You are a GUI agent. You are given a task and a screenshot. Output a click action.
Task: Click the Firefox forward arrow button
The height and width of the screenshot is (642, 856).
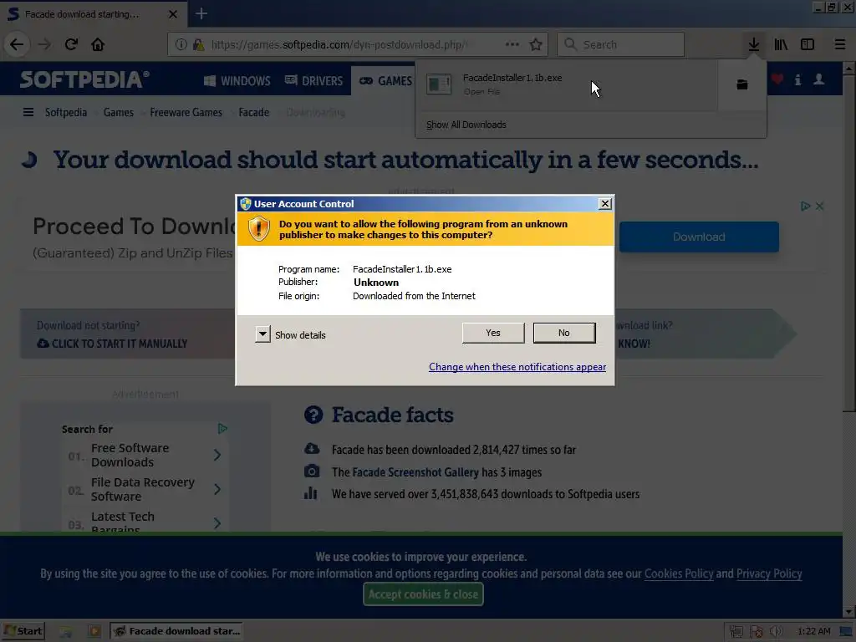pos(44,44)
